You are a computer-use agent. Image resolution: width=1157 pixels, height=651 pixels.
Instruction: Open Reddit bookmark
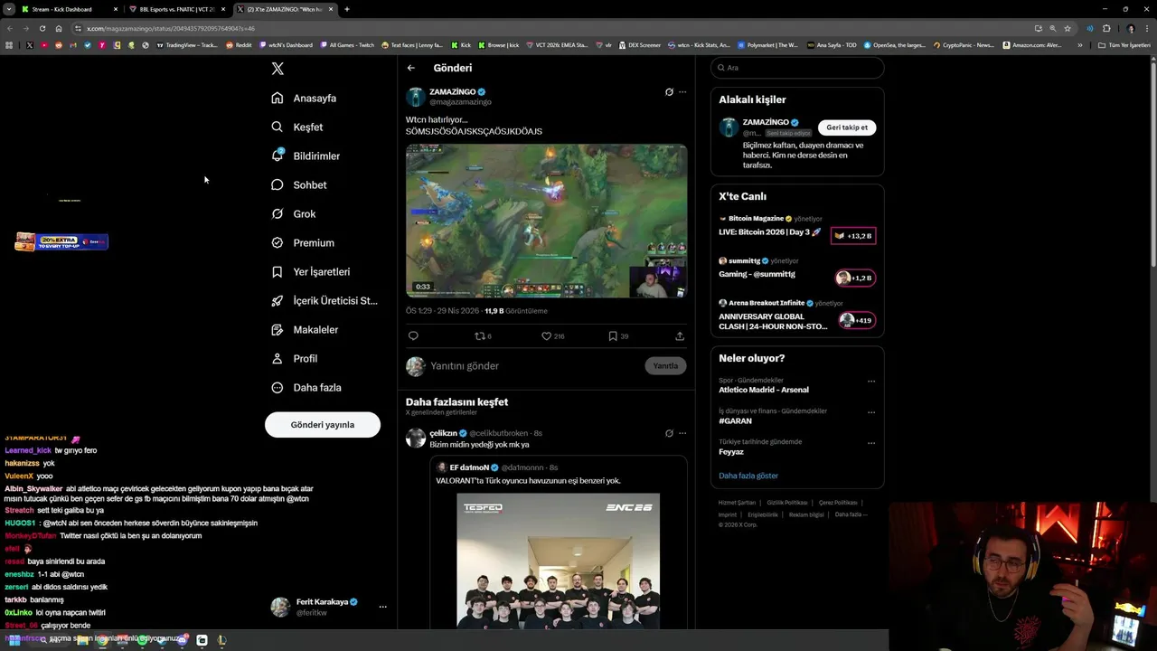pyautogui.click(x=239, y=45)
